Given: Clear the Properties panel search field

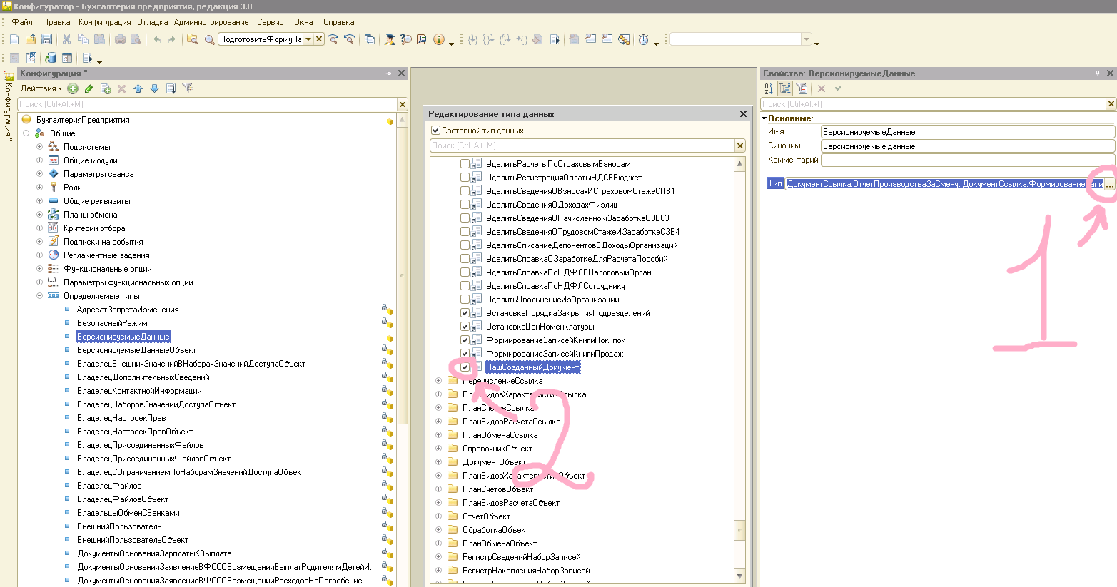Looking at the screenshot, I should 1111,104.
